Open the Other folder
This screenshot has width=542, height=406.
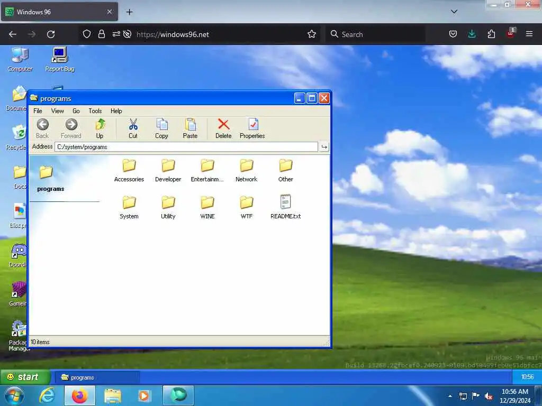coord(285,170)
